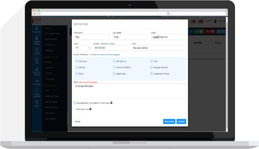Open the Dashboard sidebar icon
The image size is (259, 149).
coord(37,30)
